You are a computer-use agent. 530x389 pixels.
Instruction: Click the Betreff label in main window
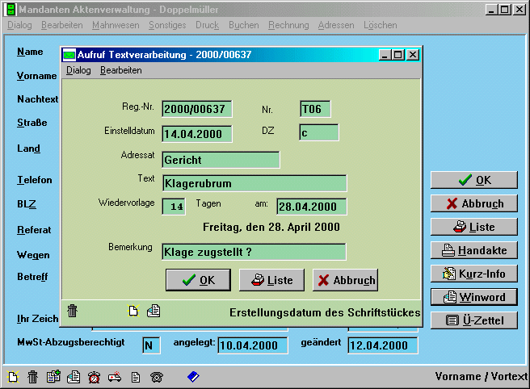[32, 277]
